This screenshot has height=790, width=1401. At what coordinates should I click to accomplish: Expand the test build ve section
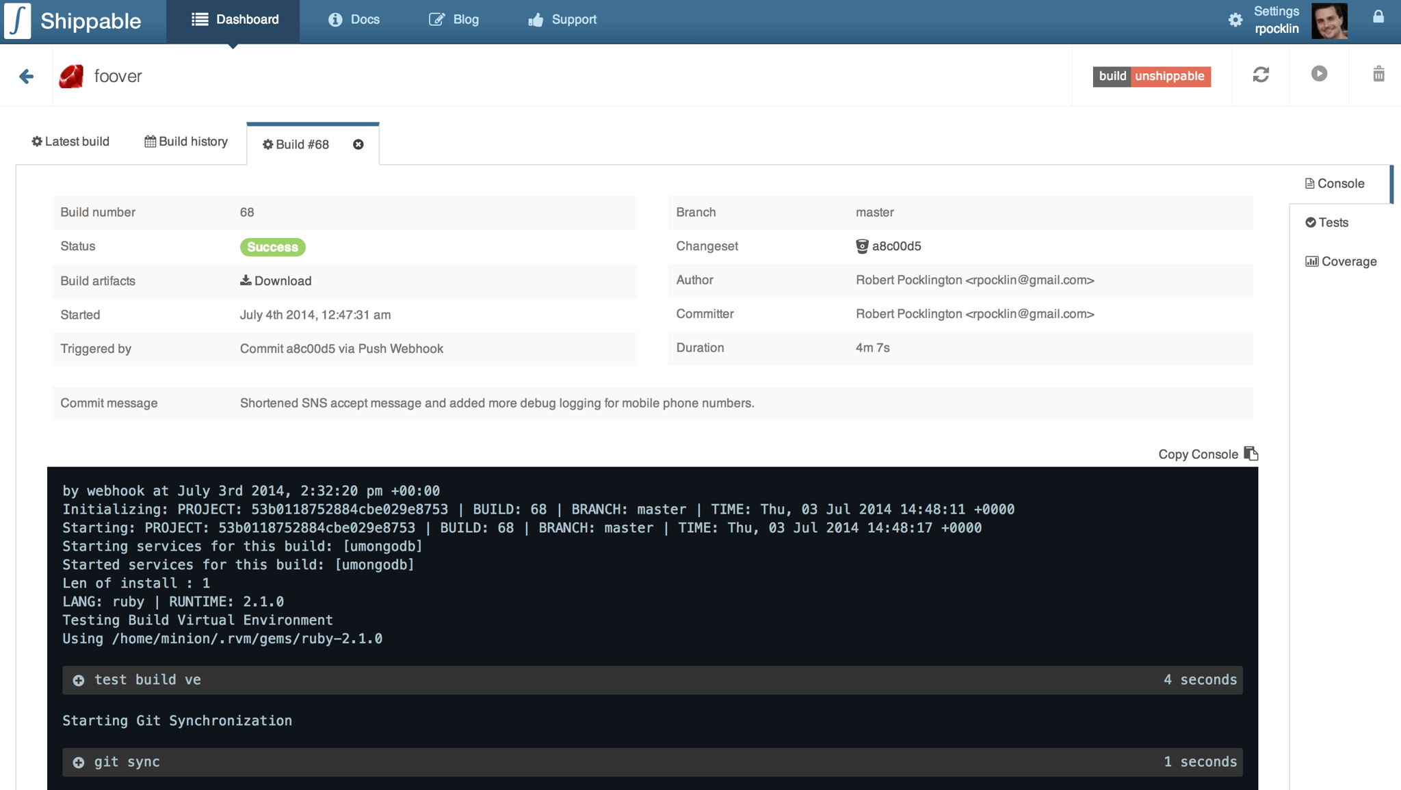(653, 680)
